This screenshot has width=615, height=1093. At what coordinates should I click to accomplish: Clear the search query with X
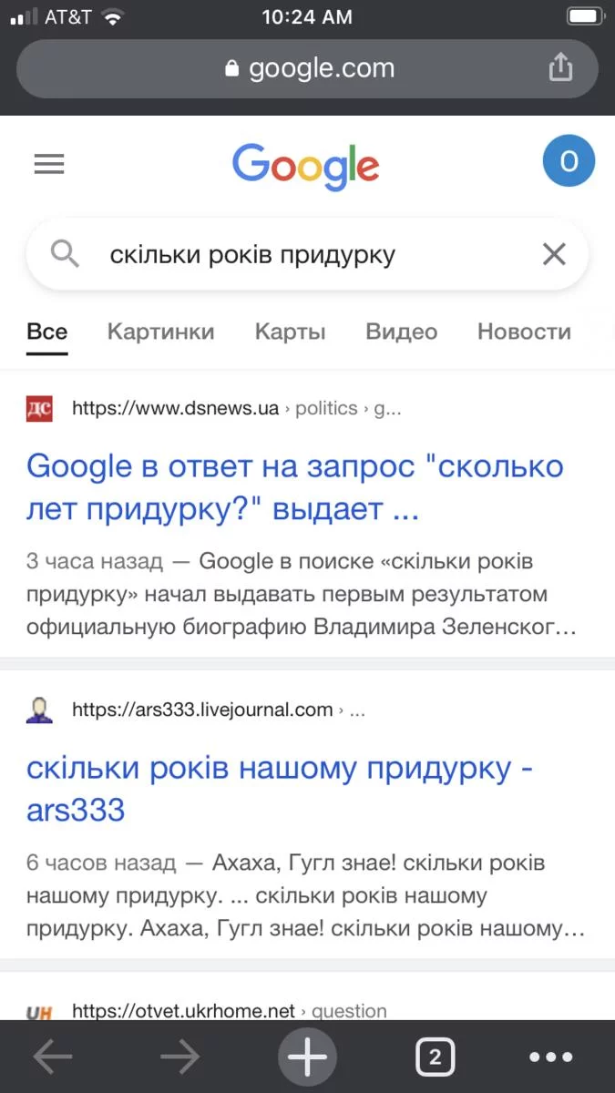554,254
